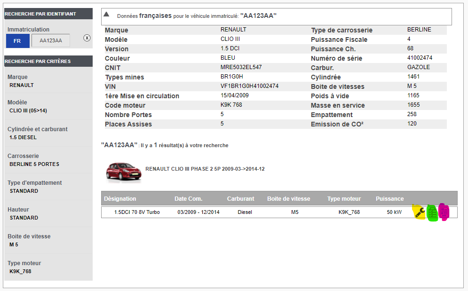
Task: Open Type d'empattement STANDARD criterion
Action: 48,187
